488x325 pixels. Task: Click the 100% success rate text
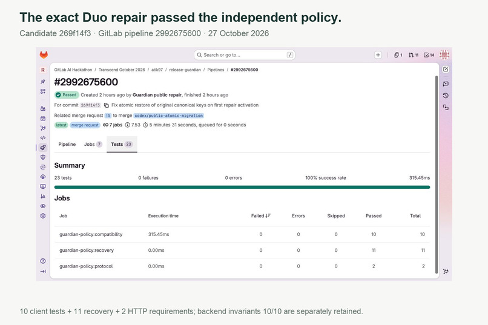326,178
